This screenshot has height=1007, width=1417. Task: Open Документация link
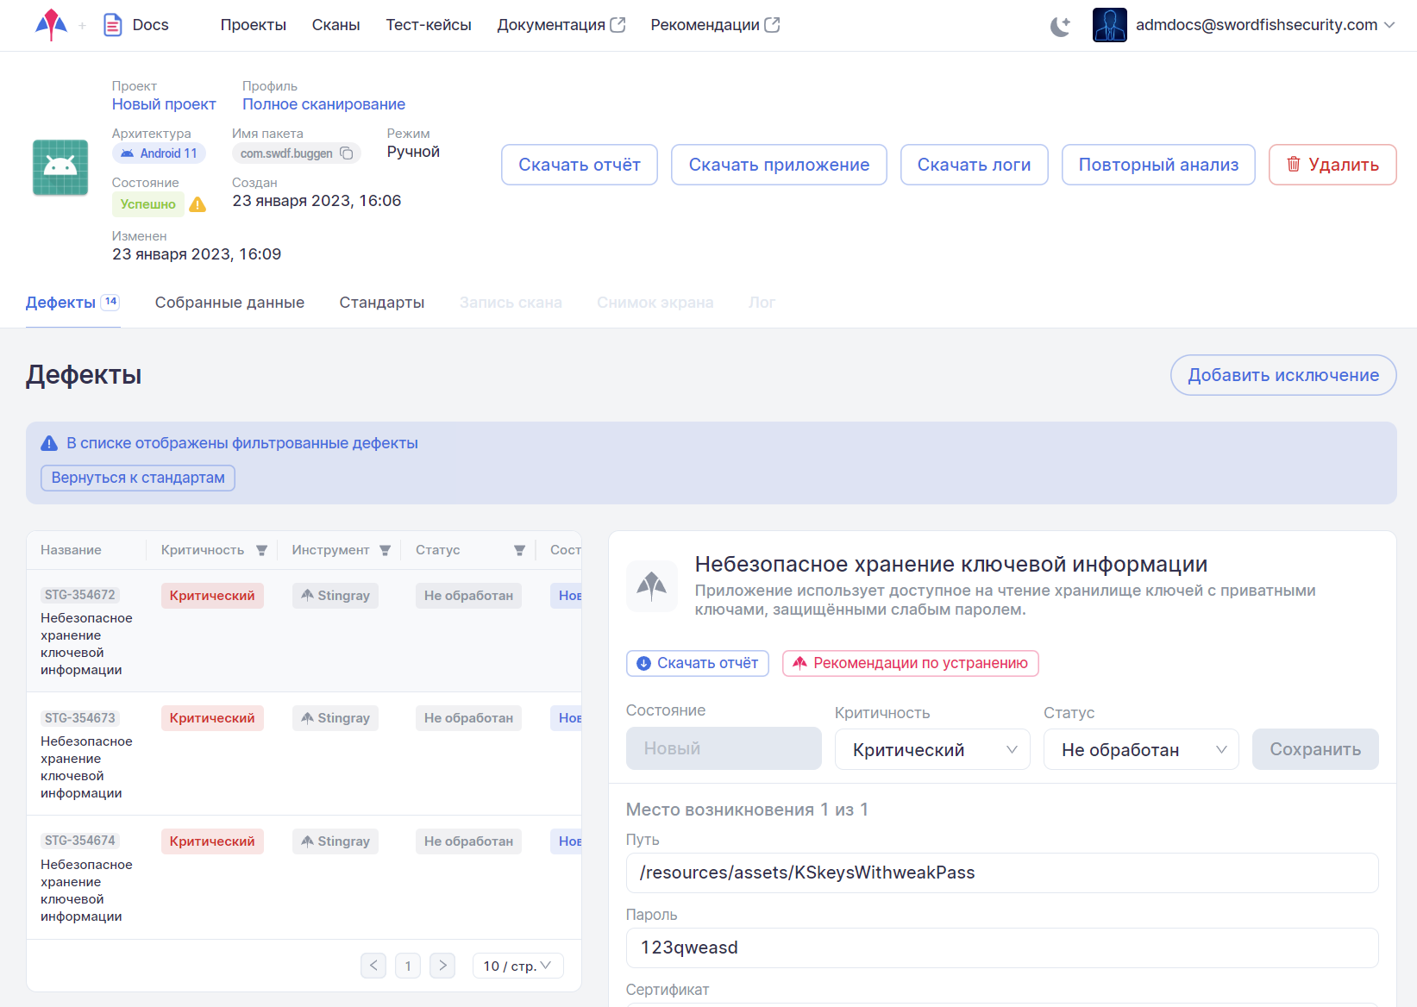pyautogui.click(x=551, y=25)
